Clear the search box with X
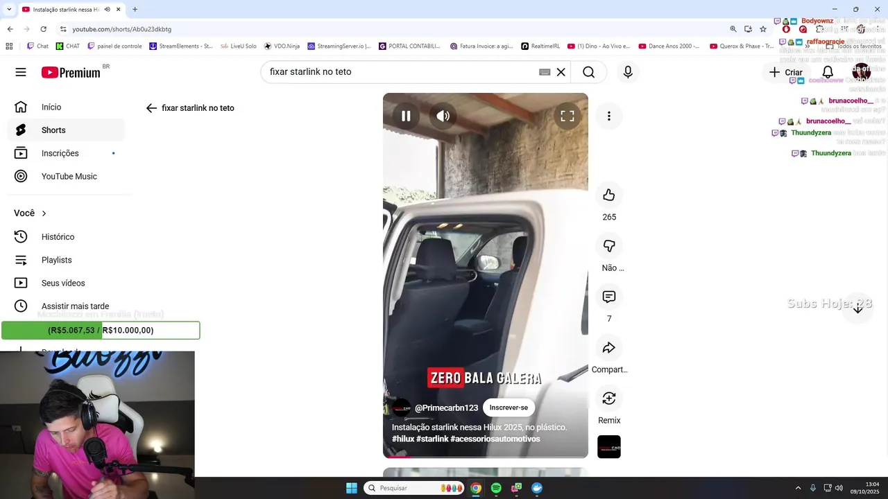Screen dimensions: 888x499 click(561, 72)
